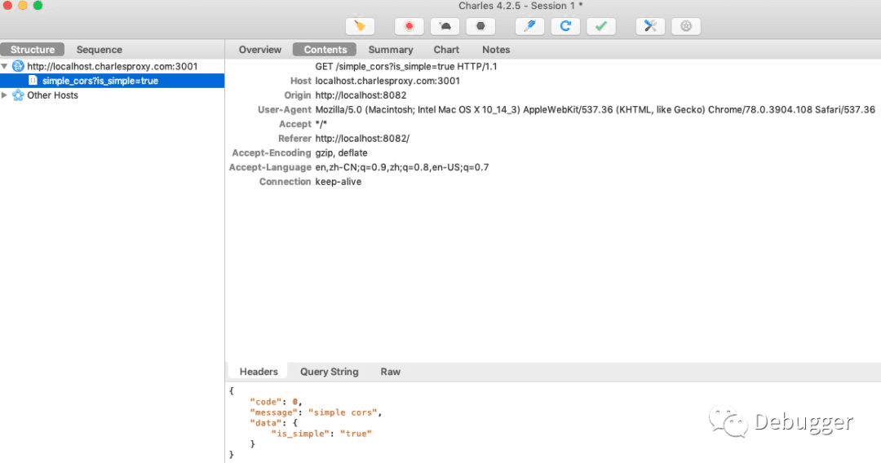Screen dimensions: 881x463
Task: Repeat the selected request with refresh icon
Action: (x=565, y=26)
